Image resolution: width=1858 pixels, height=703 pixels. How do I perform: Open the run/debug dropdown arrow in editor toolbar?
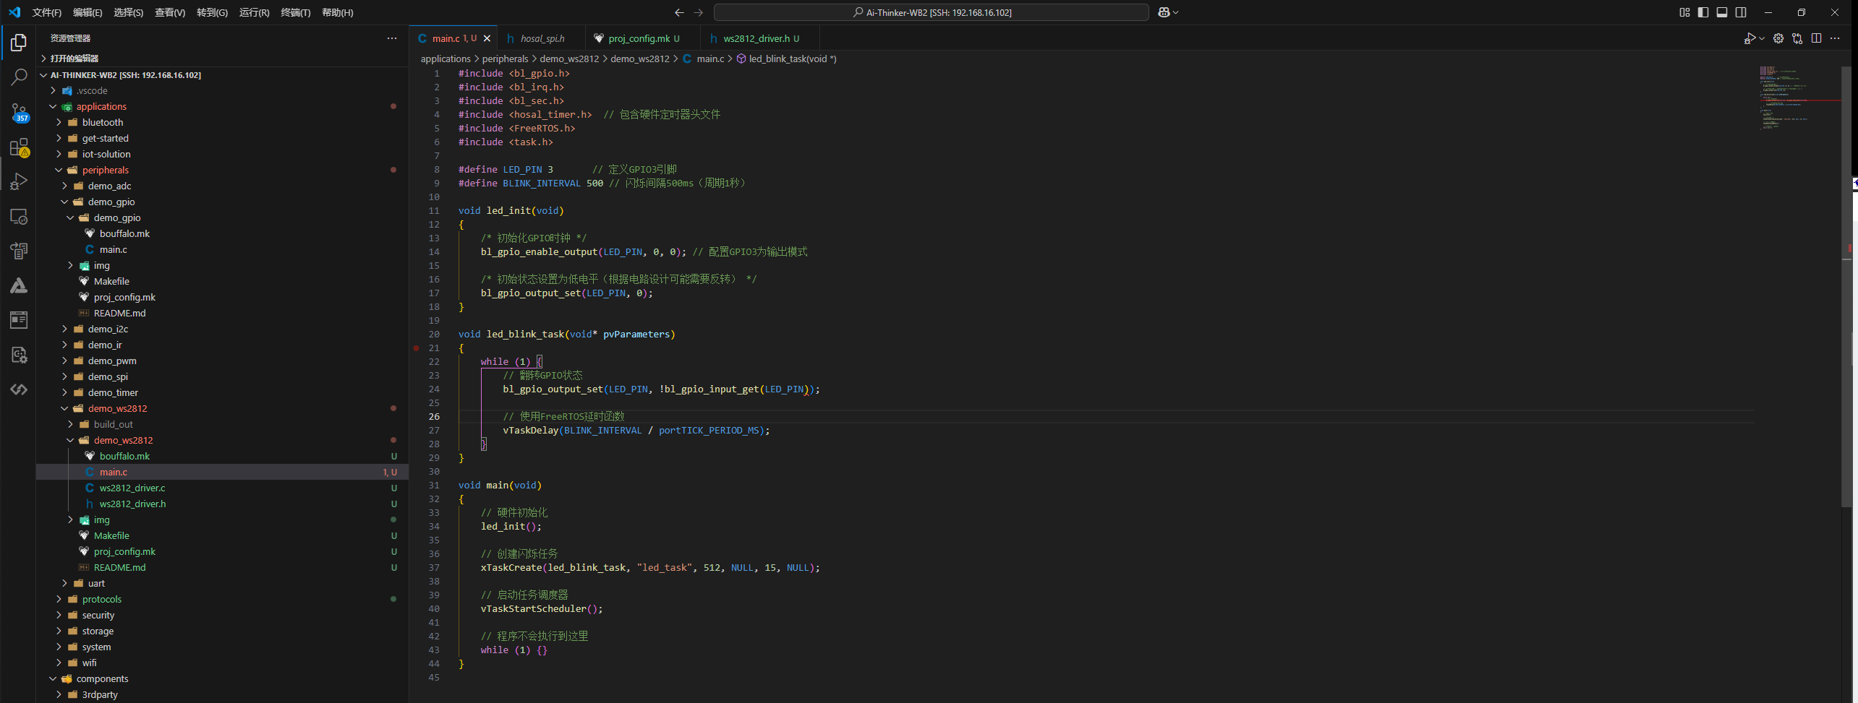1762,38
